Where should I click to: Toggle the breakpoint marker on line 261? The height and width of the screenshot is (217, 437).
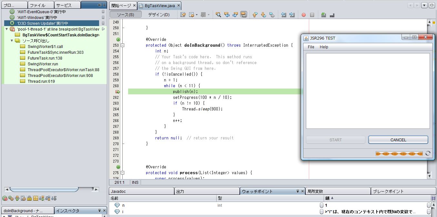tap(118, 92)
